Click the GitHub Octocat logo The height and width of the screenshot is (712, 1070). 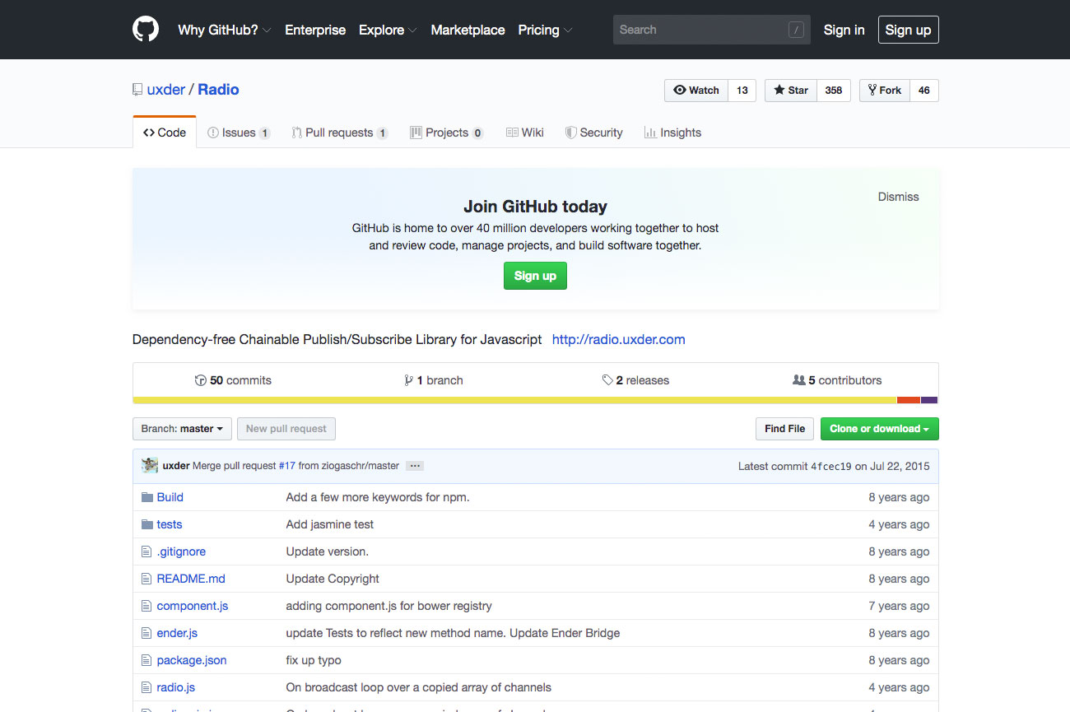(x=146, y=30)
